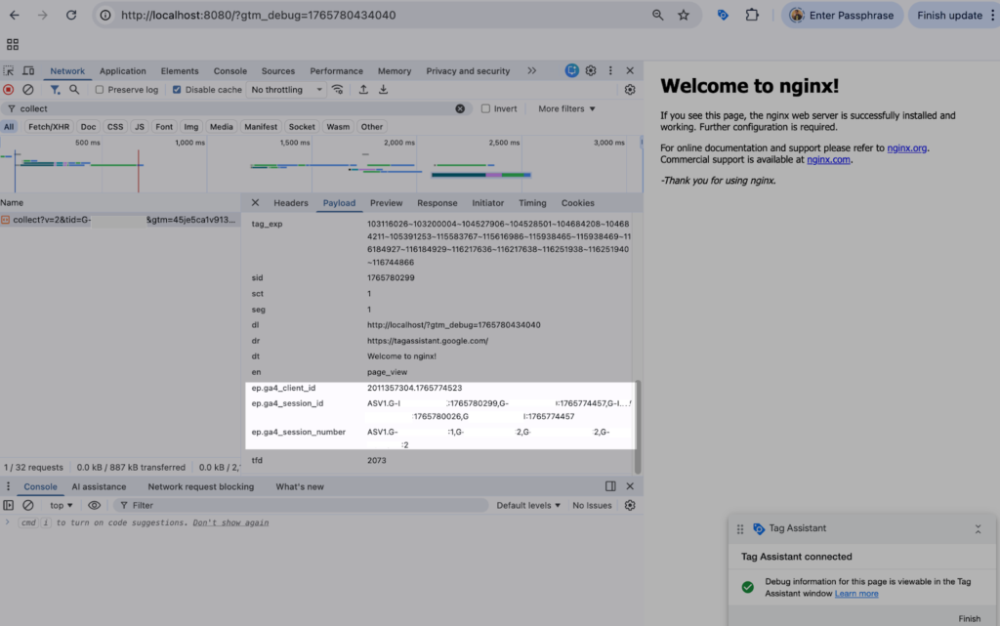Import HAR file with upload icon
The image size is (1000, 626).
(363, 90)
